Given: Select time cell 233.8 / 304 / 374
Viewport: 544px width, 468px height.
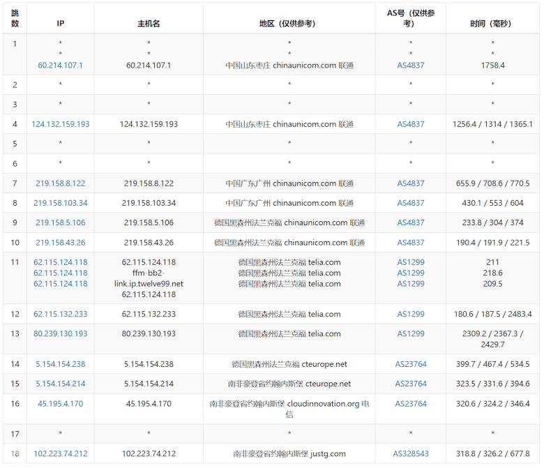Looking at the screenshot, I should click(492, 222).
